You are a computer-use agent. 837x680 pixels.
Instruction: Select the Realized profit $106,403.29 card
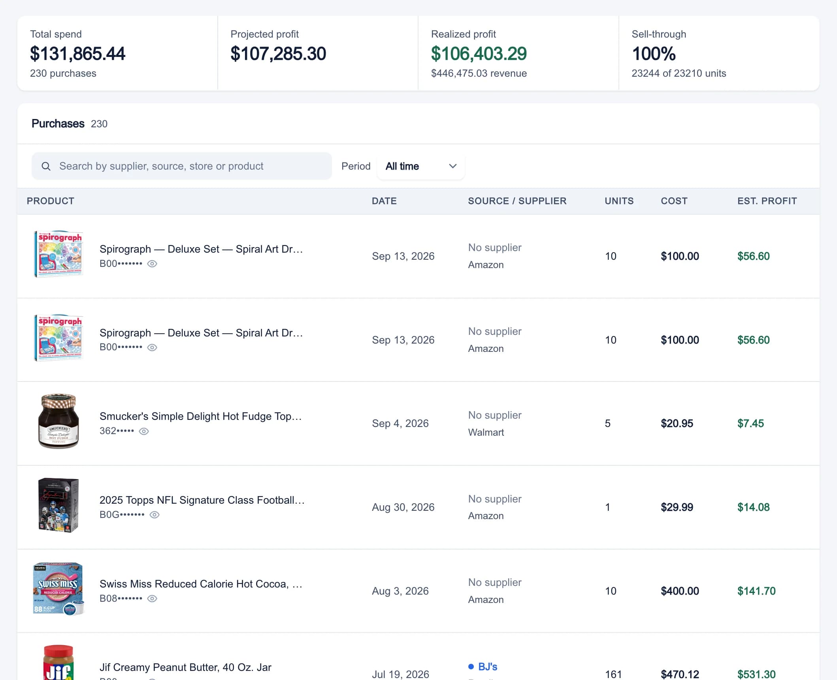[518, 53]
